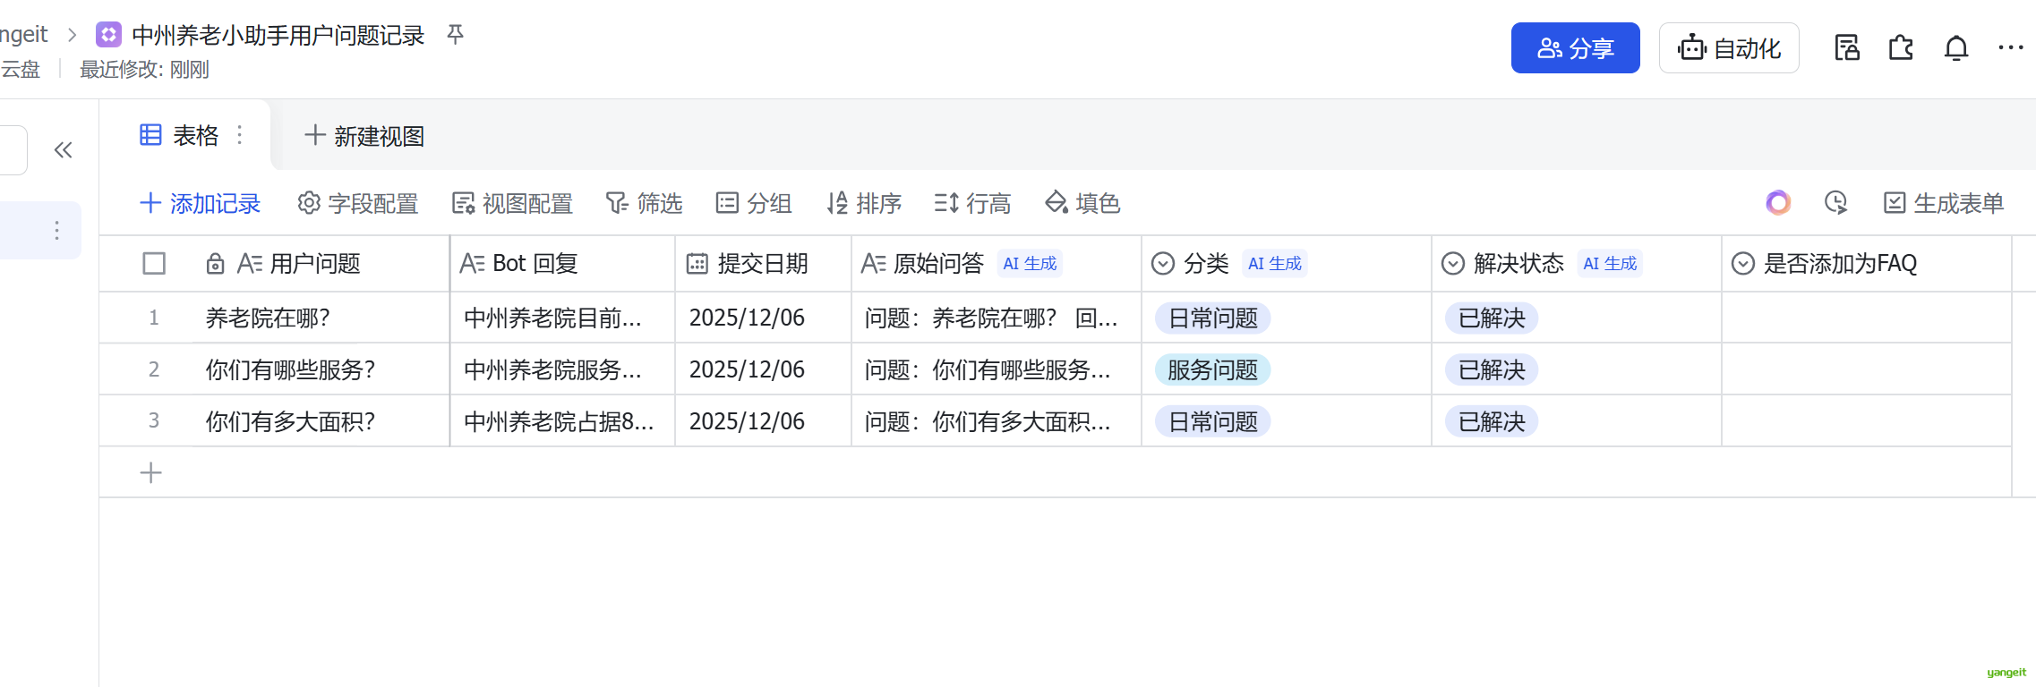This screenshot has height=687, width=2036.
Task: Switch to the 表格 view tab
Action: click(x=180, y=136)
